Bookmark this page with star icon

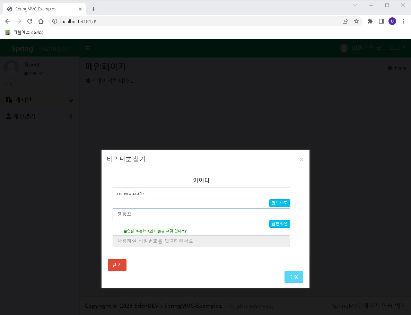coord(356,21)
